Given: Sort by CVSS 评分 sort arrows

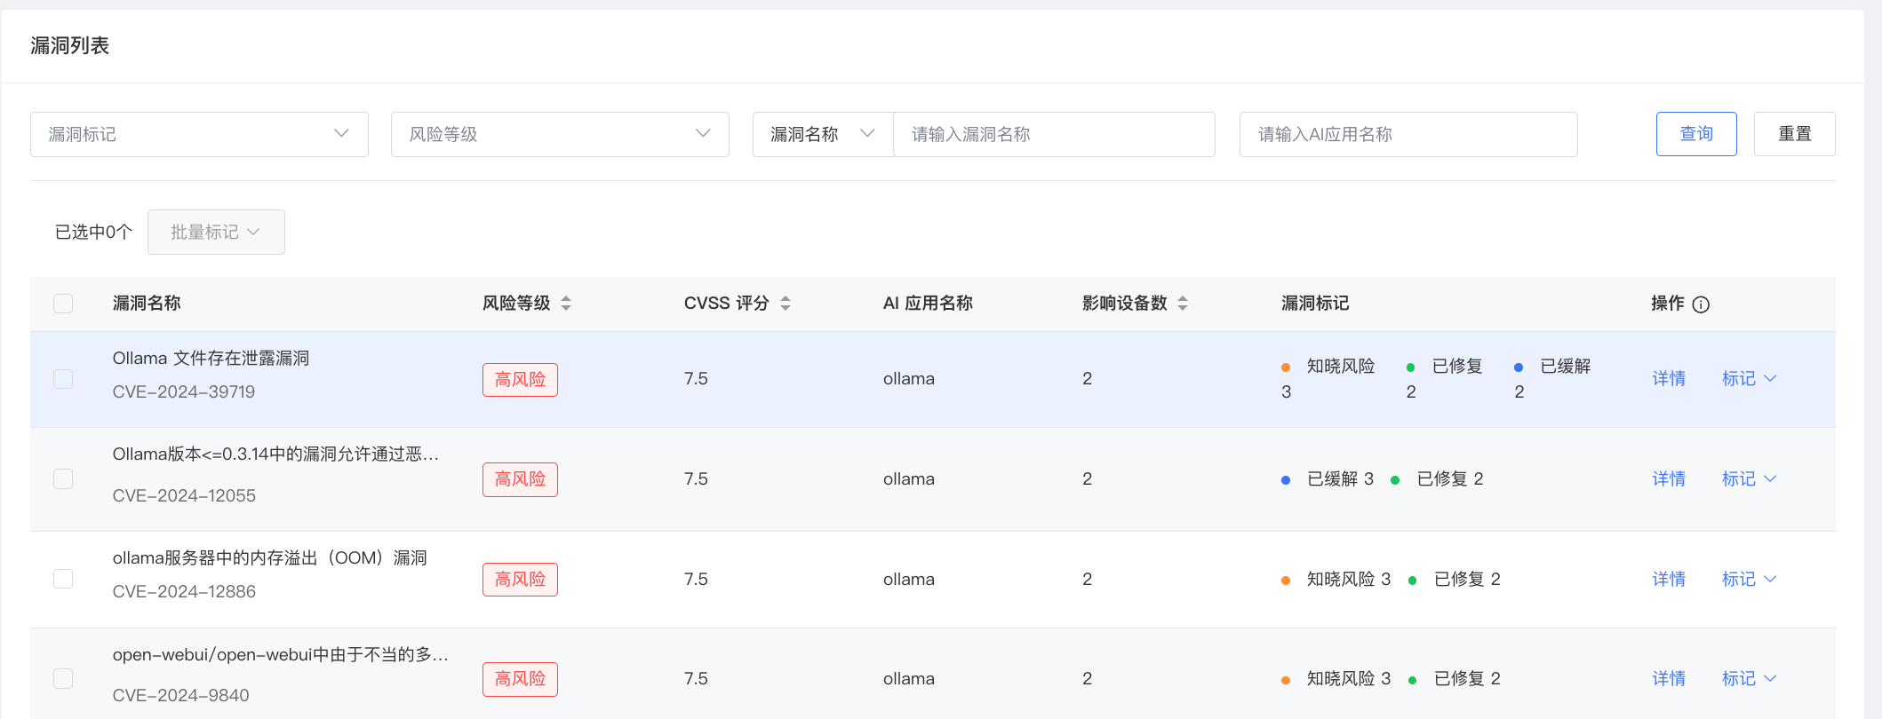Looking at the screenshot, I should [785, 304].
